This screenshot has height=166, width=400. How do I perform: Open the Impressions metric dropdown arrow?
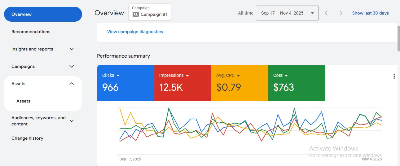pos(187,76)
